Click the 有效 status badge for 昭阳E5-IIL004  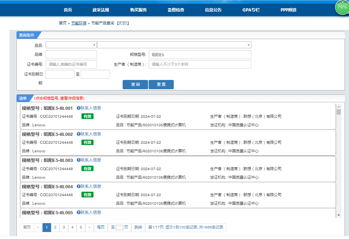point(87,195)
